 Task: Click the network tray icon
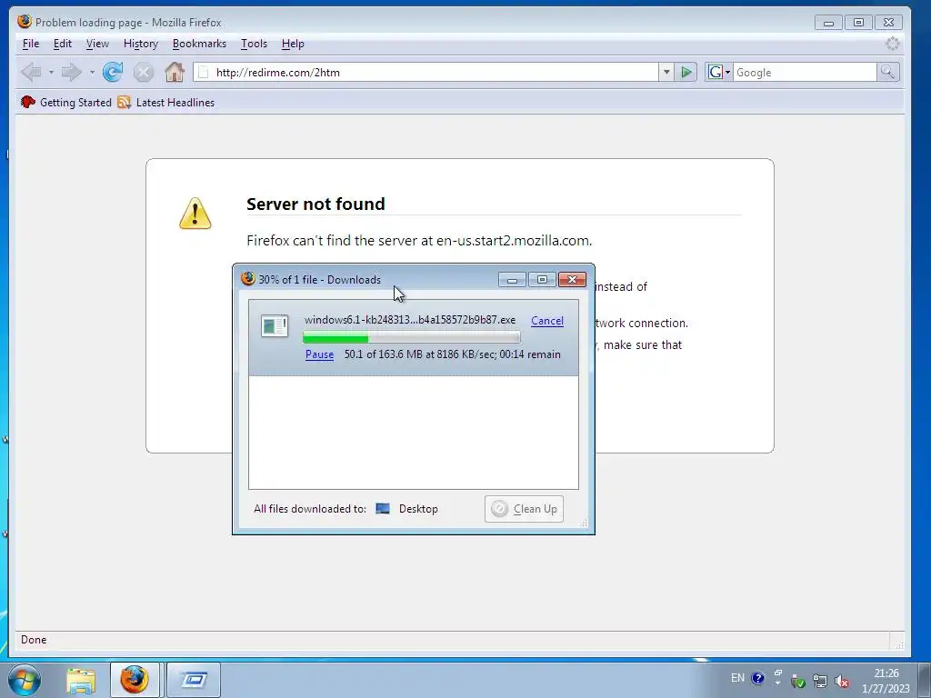[820, 681]
